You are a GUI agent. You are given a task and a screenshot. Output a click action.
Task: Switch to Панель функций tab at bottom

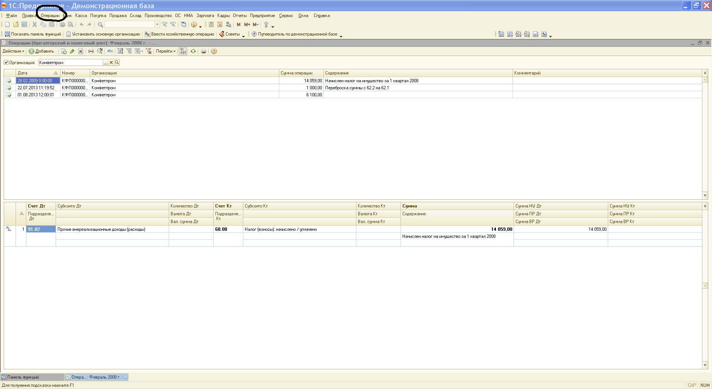[23, 377]
